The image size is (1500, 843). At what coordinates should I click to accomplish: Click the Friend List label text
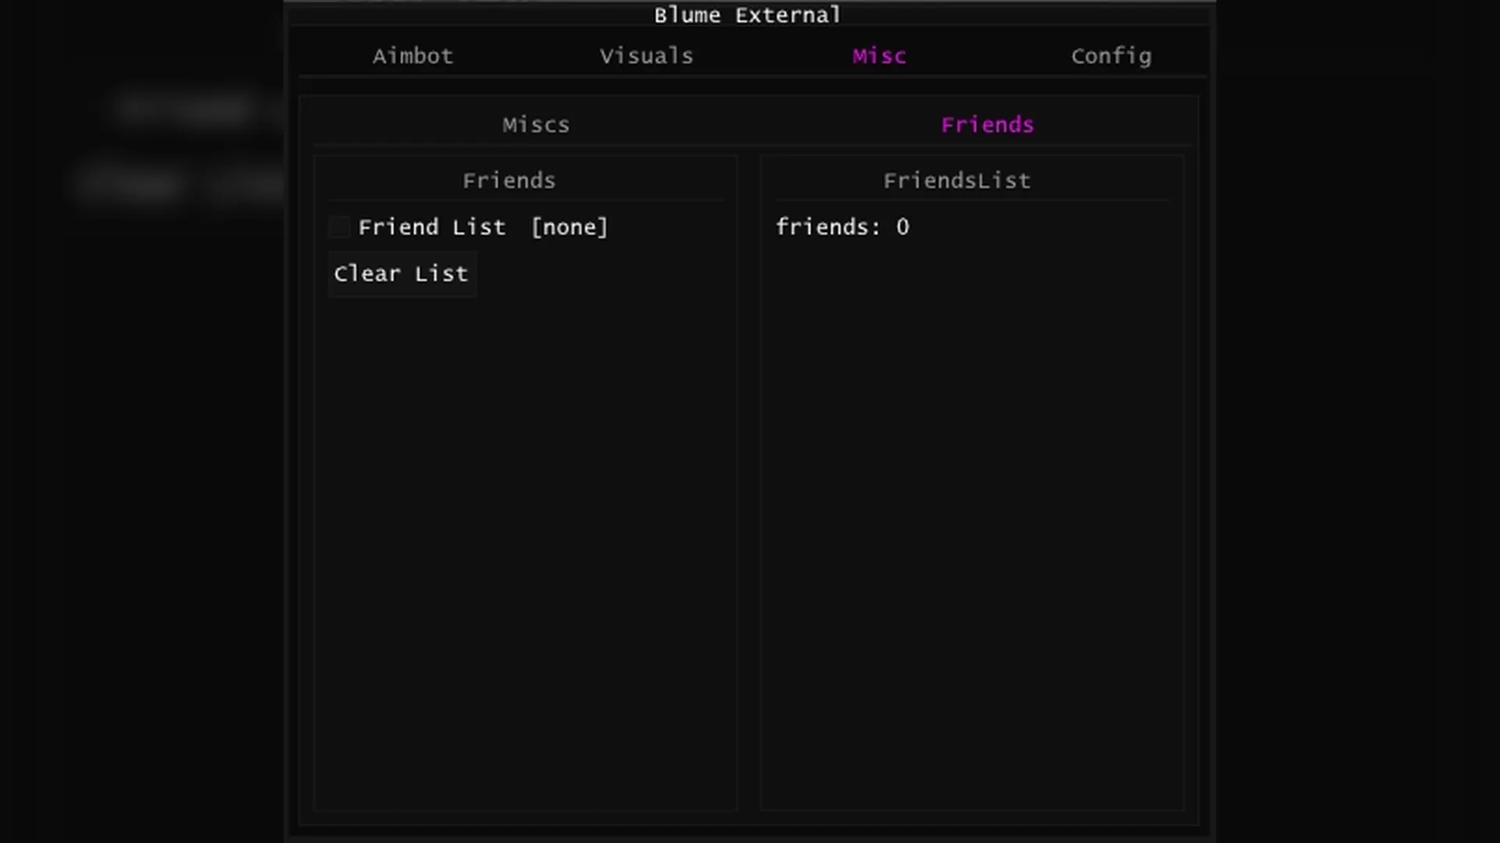tap(431, 227)
